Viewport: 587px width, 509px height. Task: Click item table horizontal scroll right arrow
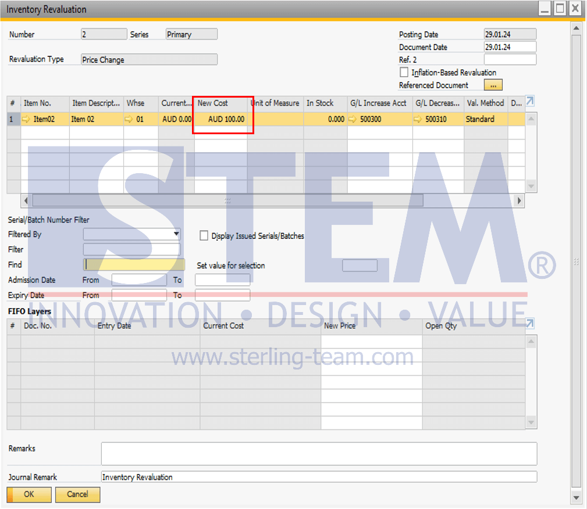[519, 201]
